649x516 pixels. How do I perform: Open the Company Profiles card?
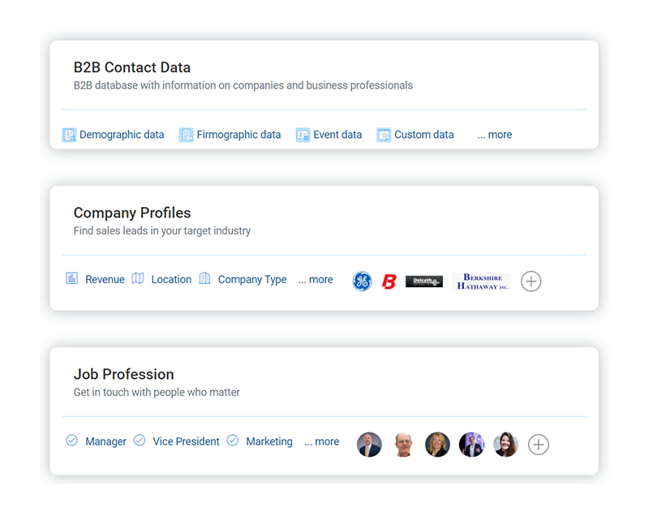tap(132, 213)
